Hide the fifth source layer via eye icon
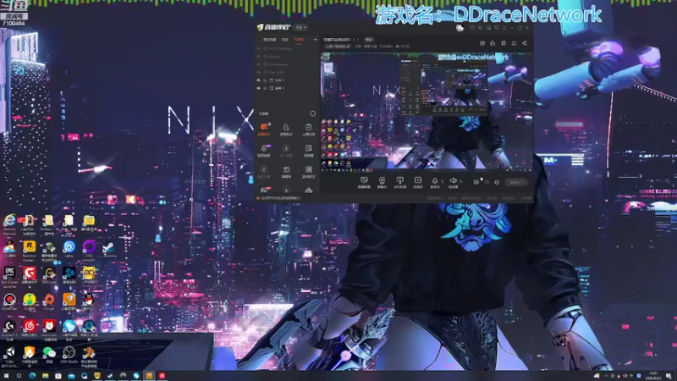This screenshot has width=677, height=381. pos(259,80)
